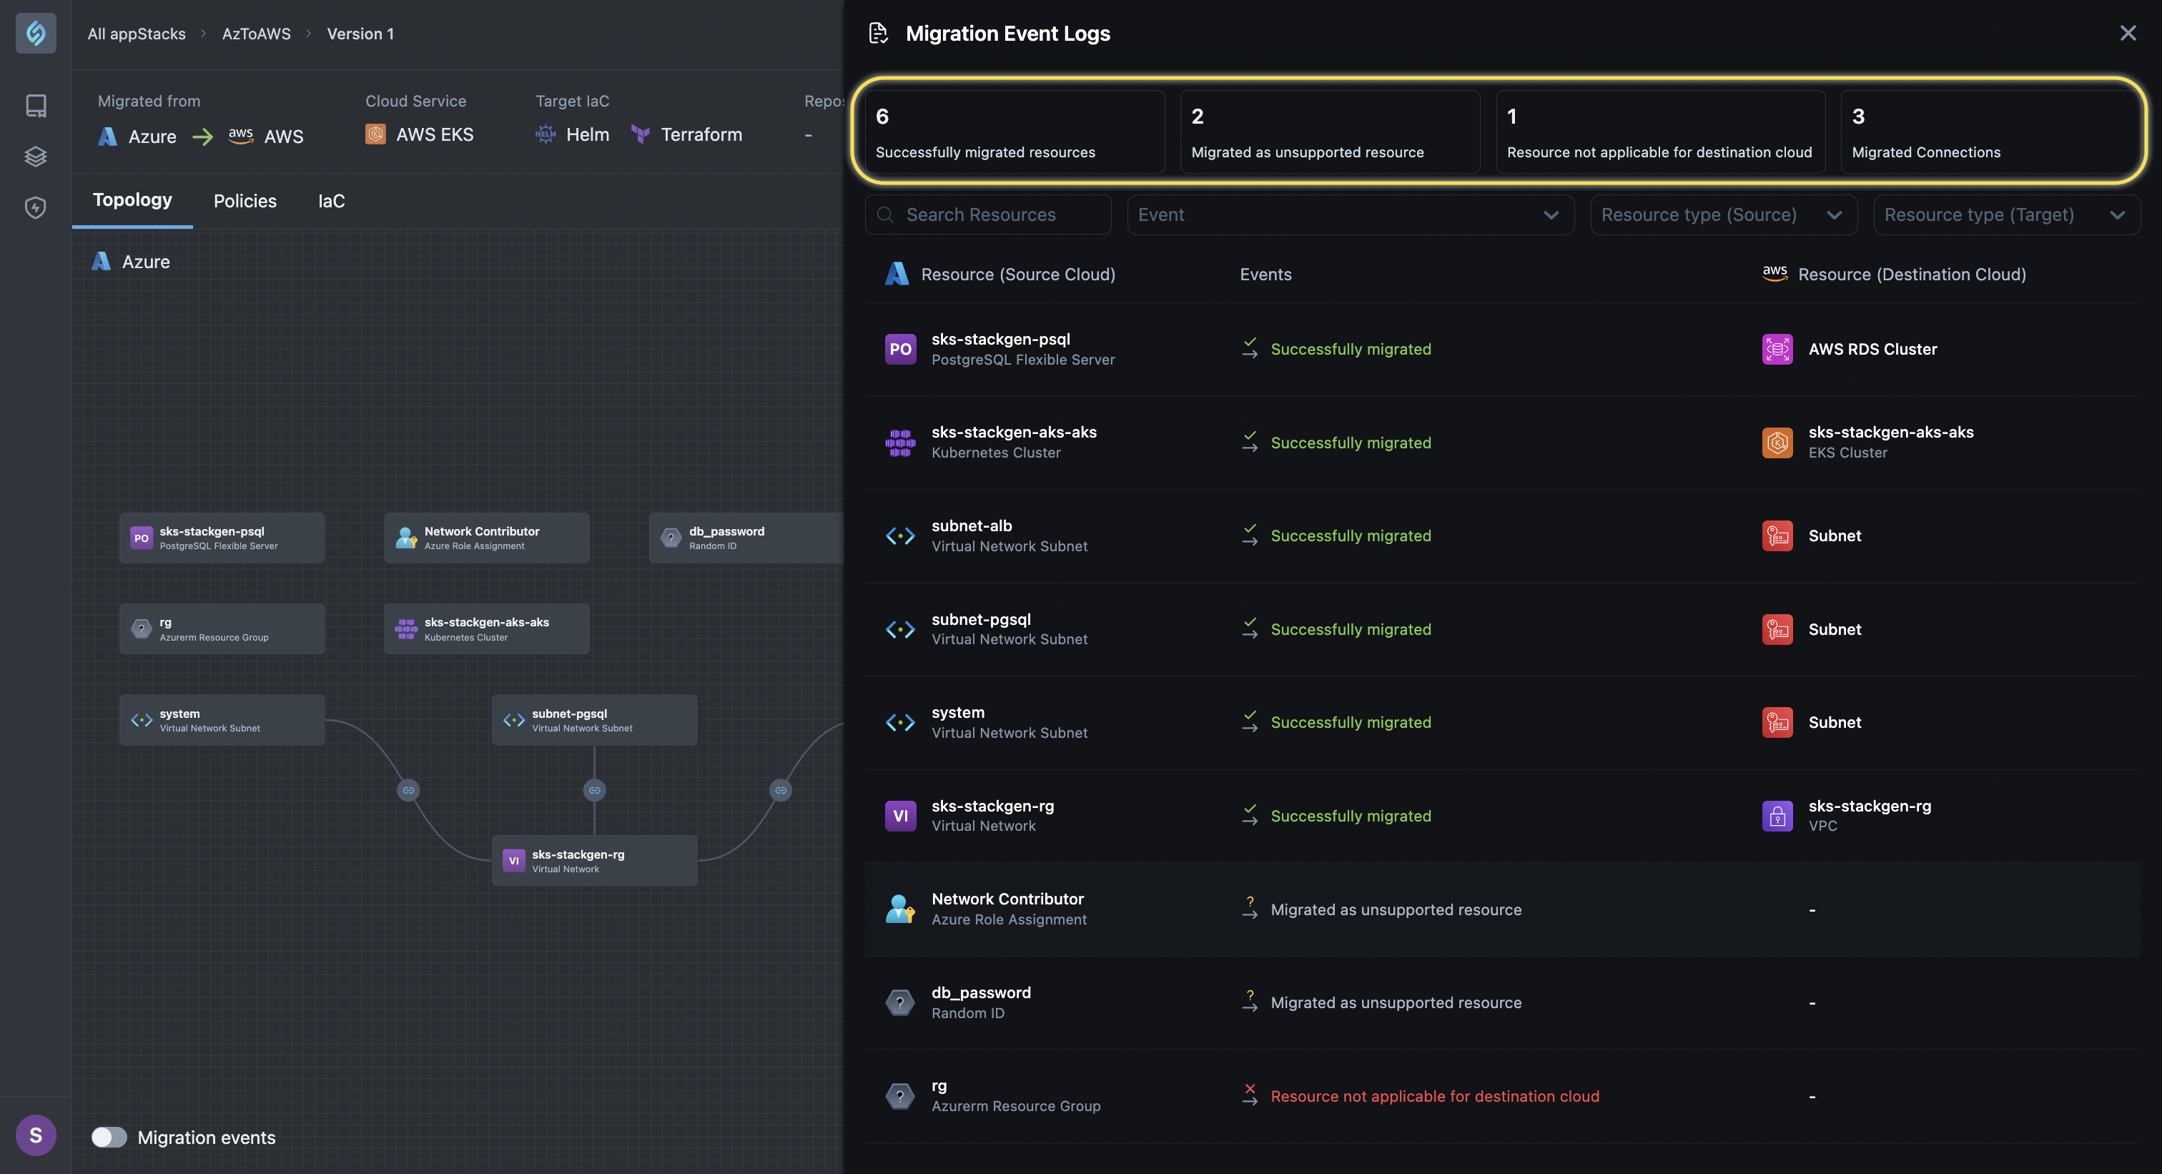Click the Kubernetes icon in sks-stackgen-aks-aks log row
The image size is (2162, 1174).
click(901, 443)
